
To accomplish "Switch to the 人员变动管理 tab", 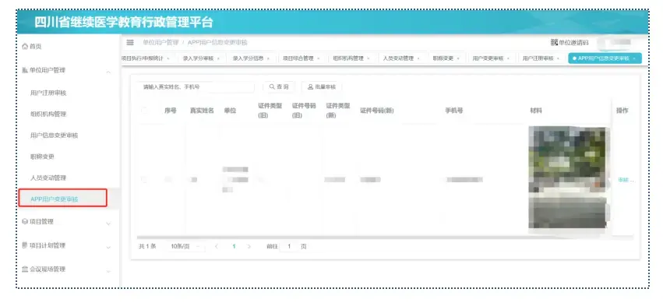I will point(401,58).
